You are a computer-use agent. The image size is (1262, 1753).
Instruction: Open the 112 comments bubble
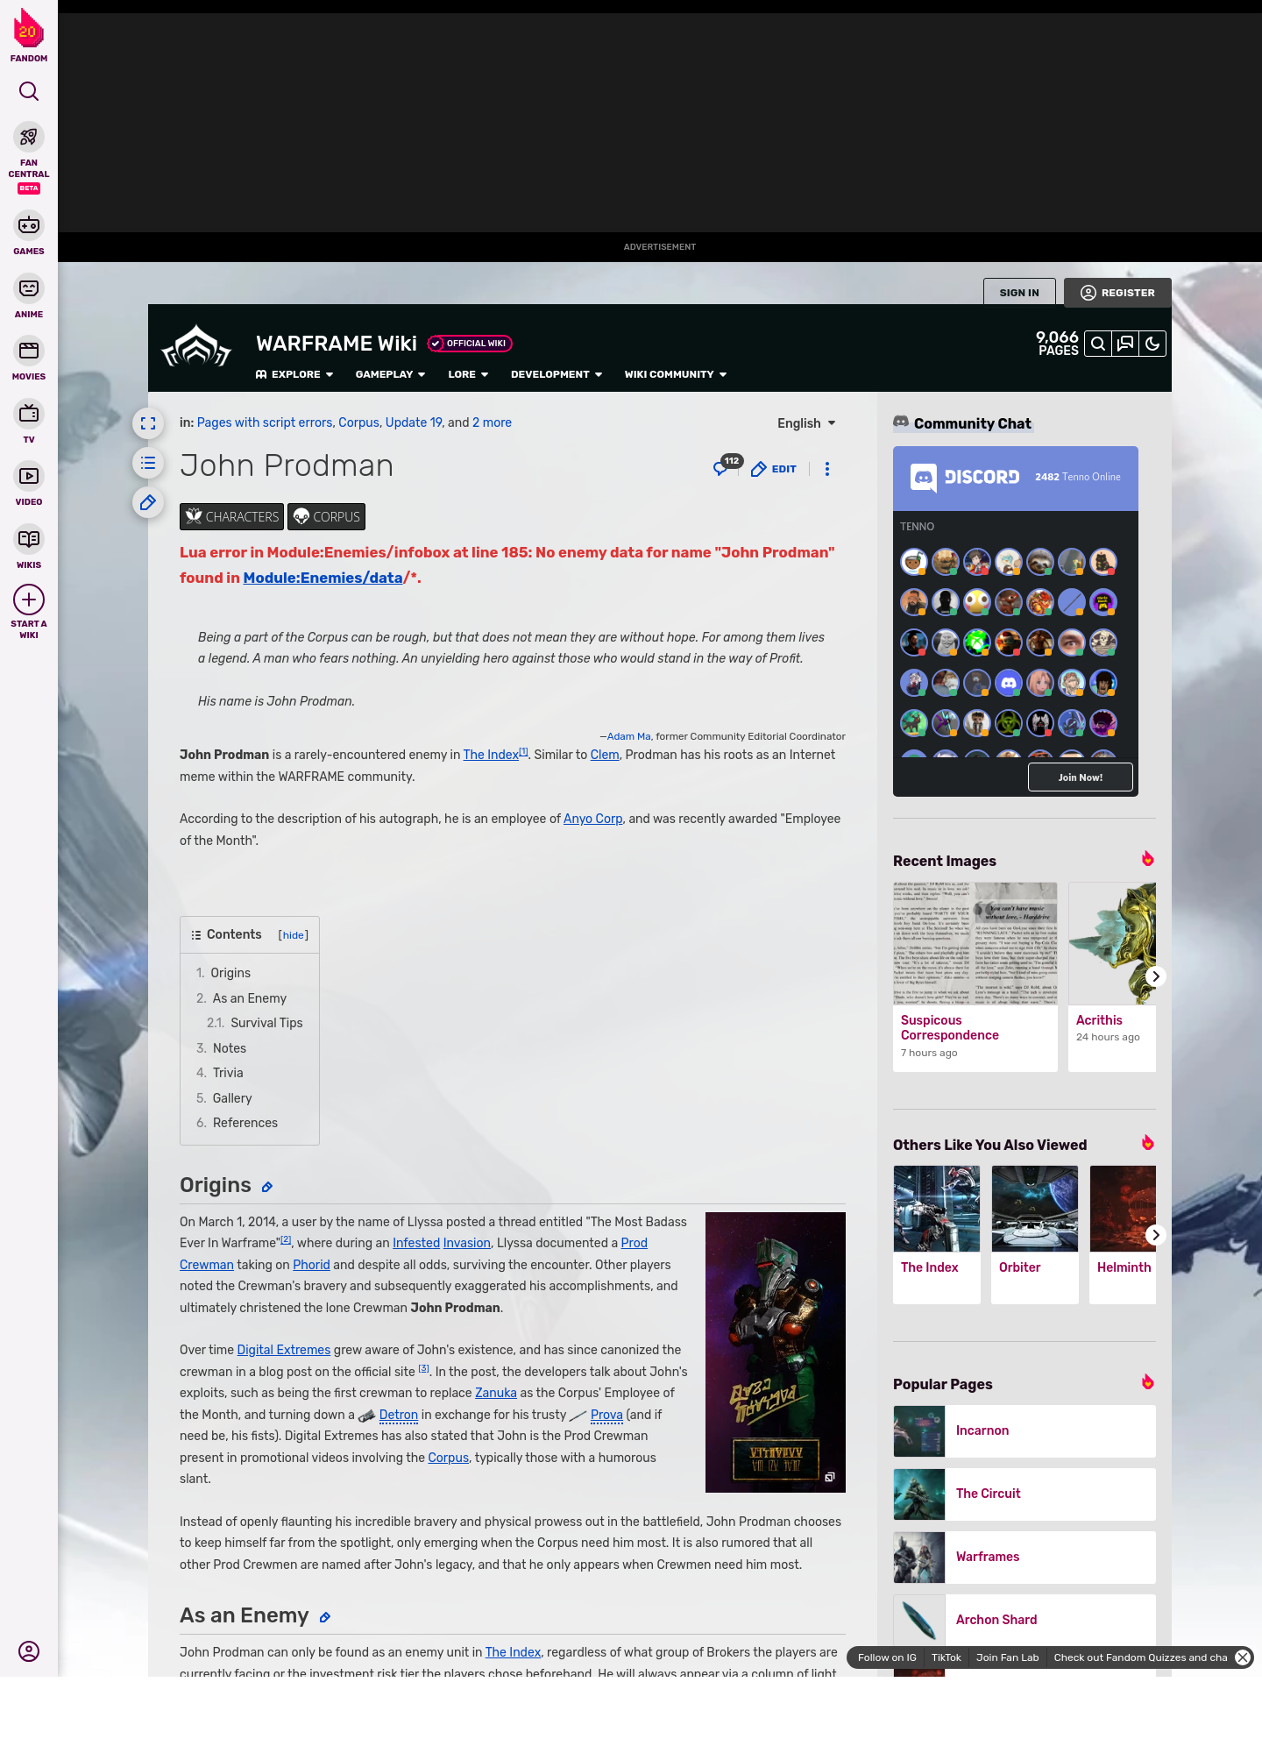pos(727,465)
